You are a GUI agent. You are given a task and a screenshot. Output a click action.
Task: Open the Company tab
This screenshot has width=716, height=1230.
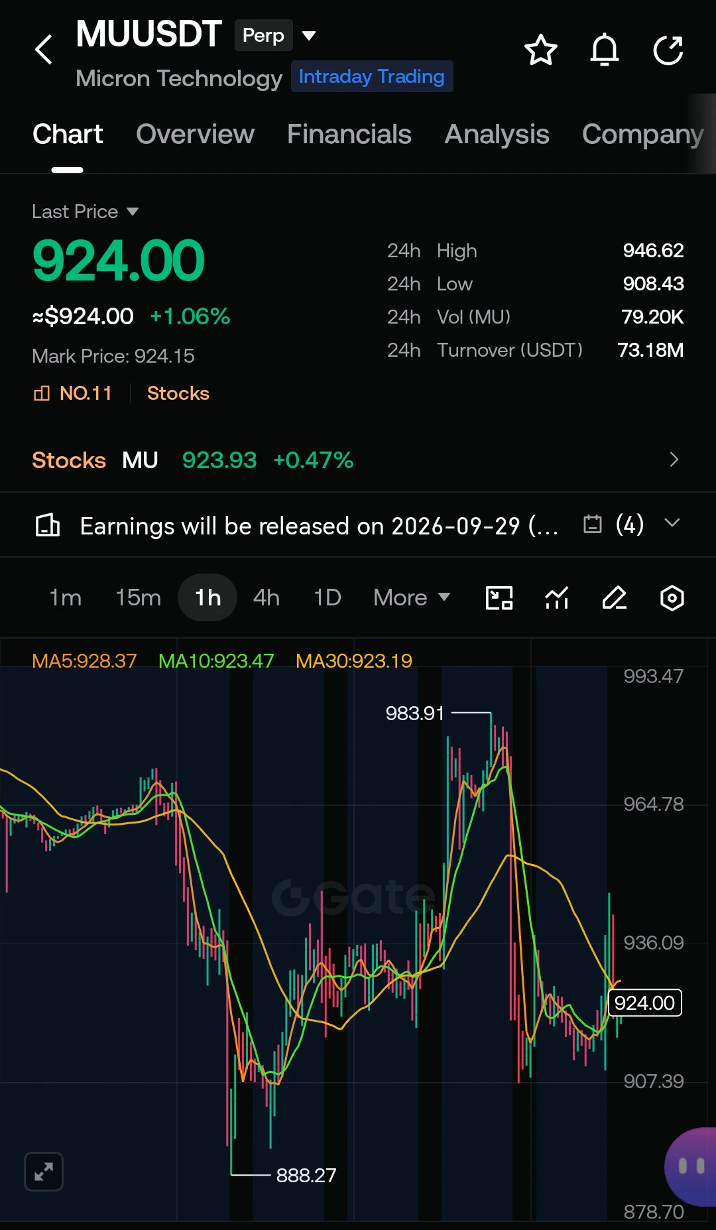[642, 135]
